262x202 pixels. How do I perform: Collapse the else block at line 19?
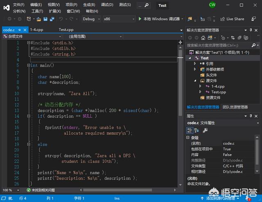pos(29,144)
